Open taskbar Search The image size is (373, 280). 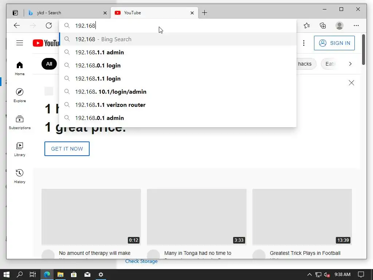tap(20, 275)
